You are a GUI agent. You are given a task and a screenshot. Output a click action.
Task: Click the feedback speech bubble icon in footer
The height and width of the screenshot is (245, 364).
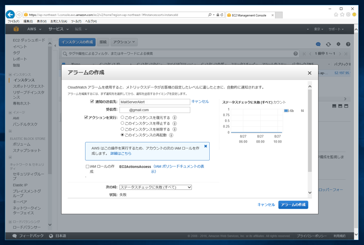15,236
